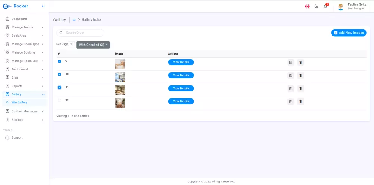Expand Contact Messages submenu chevron
The height and width of the screenshot is (185, 374).
(43, 112)
